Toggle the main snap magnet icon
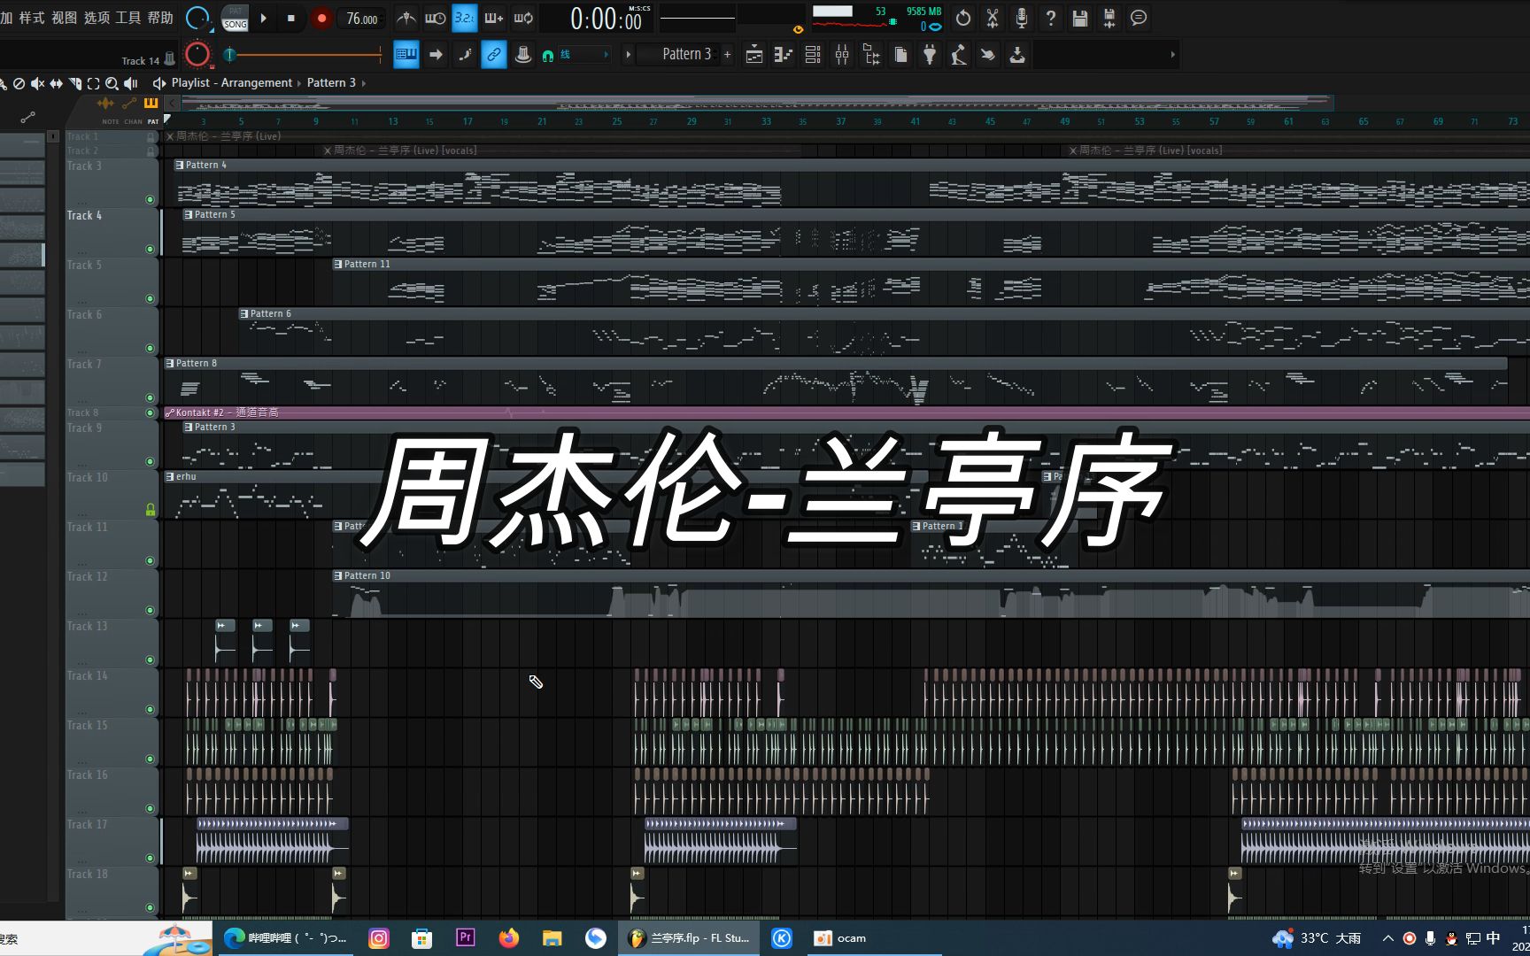The image size is (1530, 956). coord(548,55)
